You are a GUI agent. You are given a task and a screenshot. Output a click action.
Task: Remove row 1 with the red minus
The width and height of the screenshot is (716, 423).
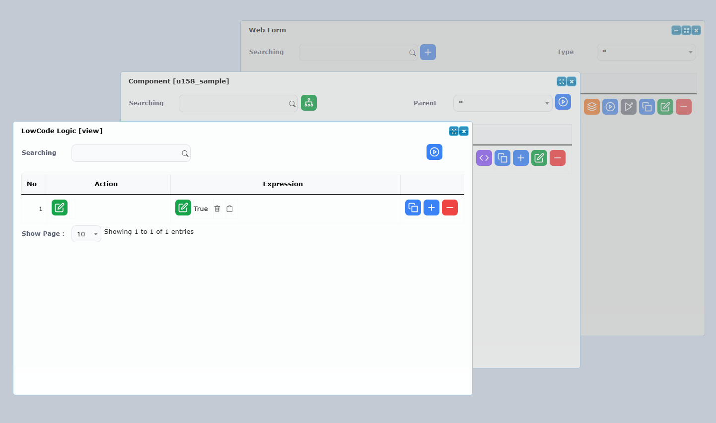(450, 208)
